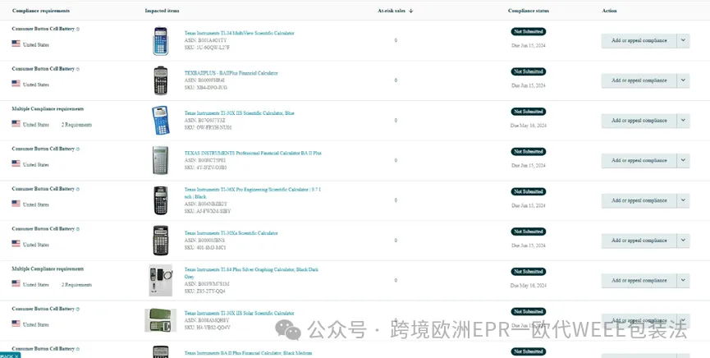Click Not Submitted badge in TI-34 MultiView row
Image resolution: width=710 pixels, height=358 pixels.
[x=529, y=32]
